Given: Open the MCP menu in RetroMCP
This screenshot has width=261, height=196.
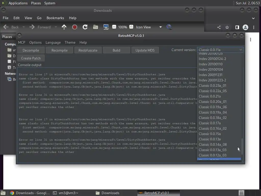Looking at the screenshot, I should tap(22, 42).
